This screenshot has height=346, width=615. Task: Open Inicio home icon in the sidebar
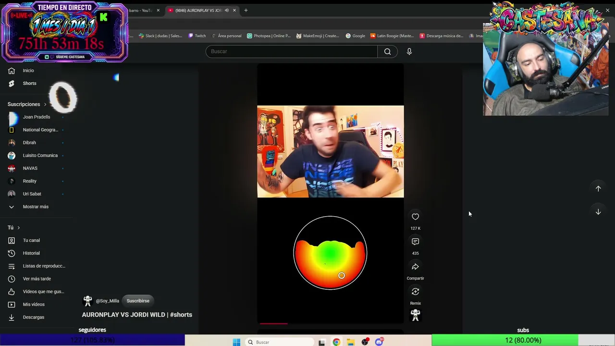pos(12,71)
